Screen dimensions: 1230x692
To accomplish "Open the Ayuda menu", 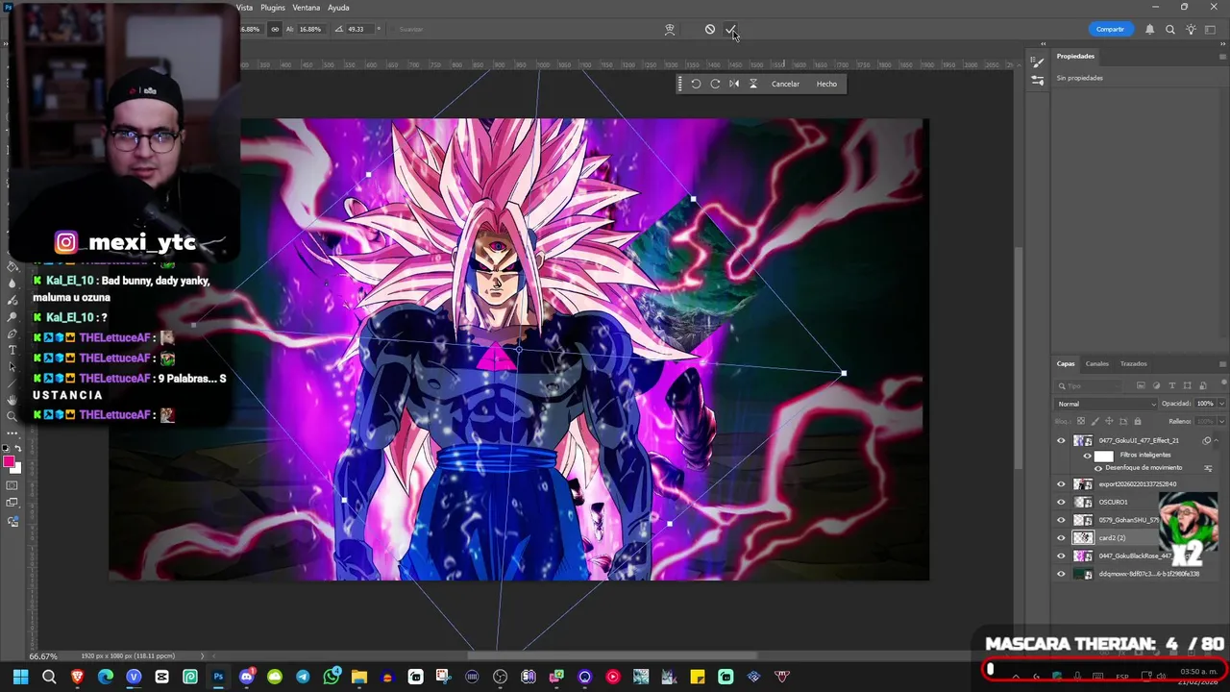I will pos(338,8).
